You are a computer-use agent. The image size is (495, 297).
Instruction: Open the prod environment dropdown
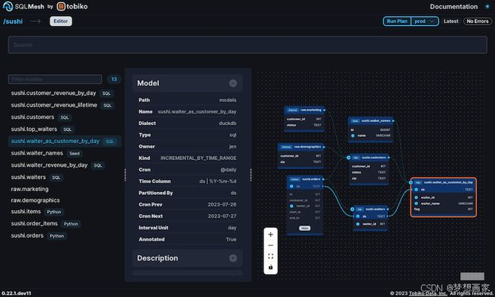(x=425, y=21)
